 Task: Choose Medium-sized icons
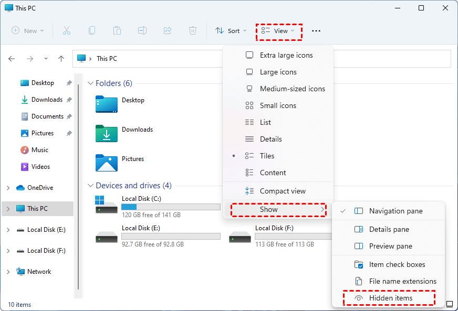coord(278,89)
